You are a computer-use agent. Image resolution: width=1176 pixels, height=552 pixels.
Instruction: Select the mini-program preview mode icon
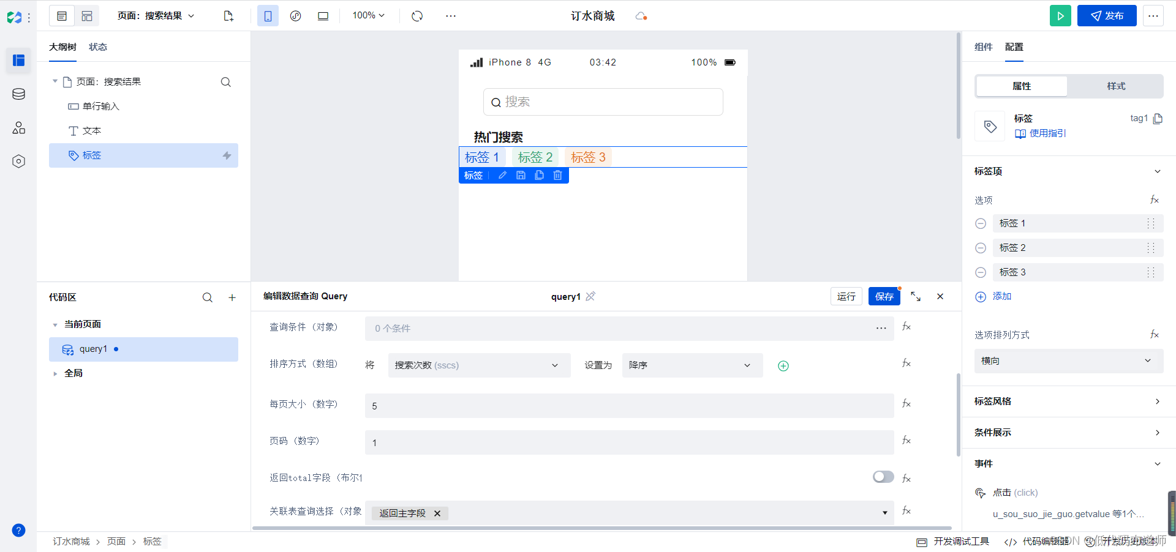pos(295,16)
